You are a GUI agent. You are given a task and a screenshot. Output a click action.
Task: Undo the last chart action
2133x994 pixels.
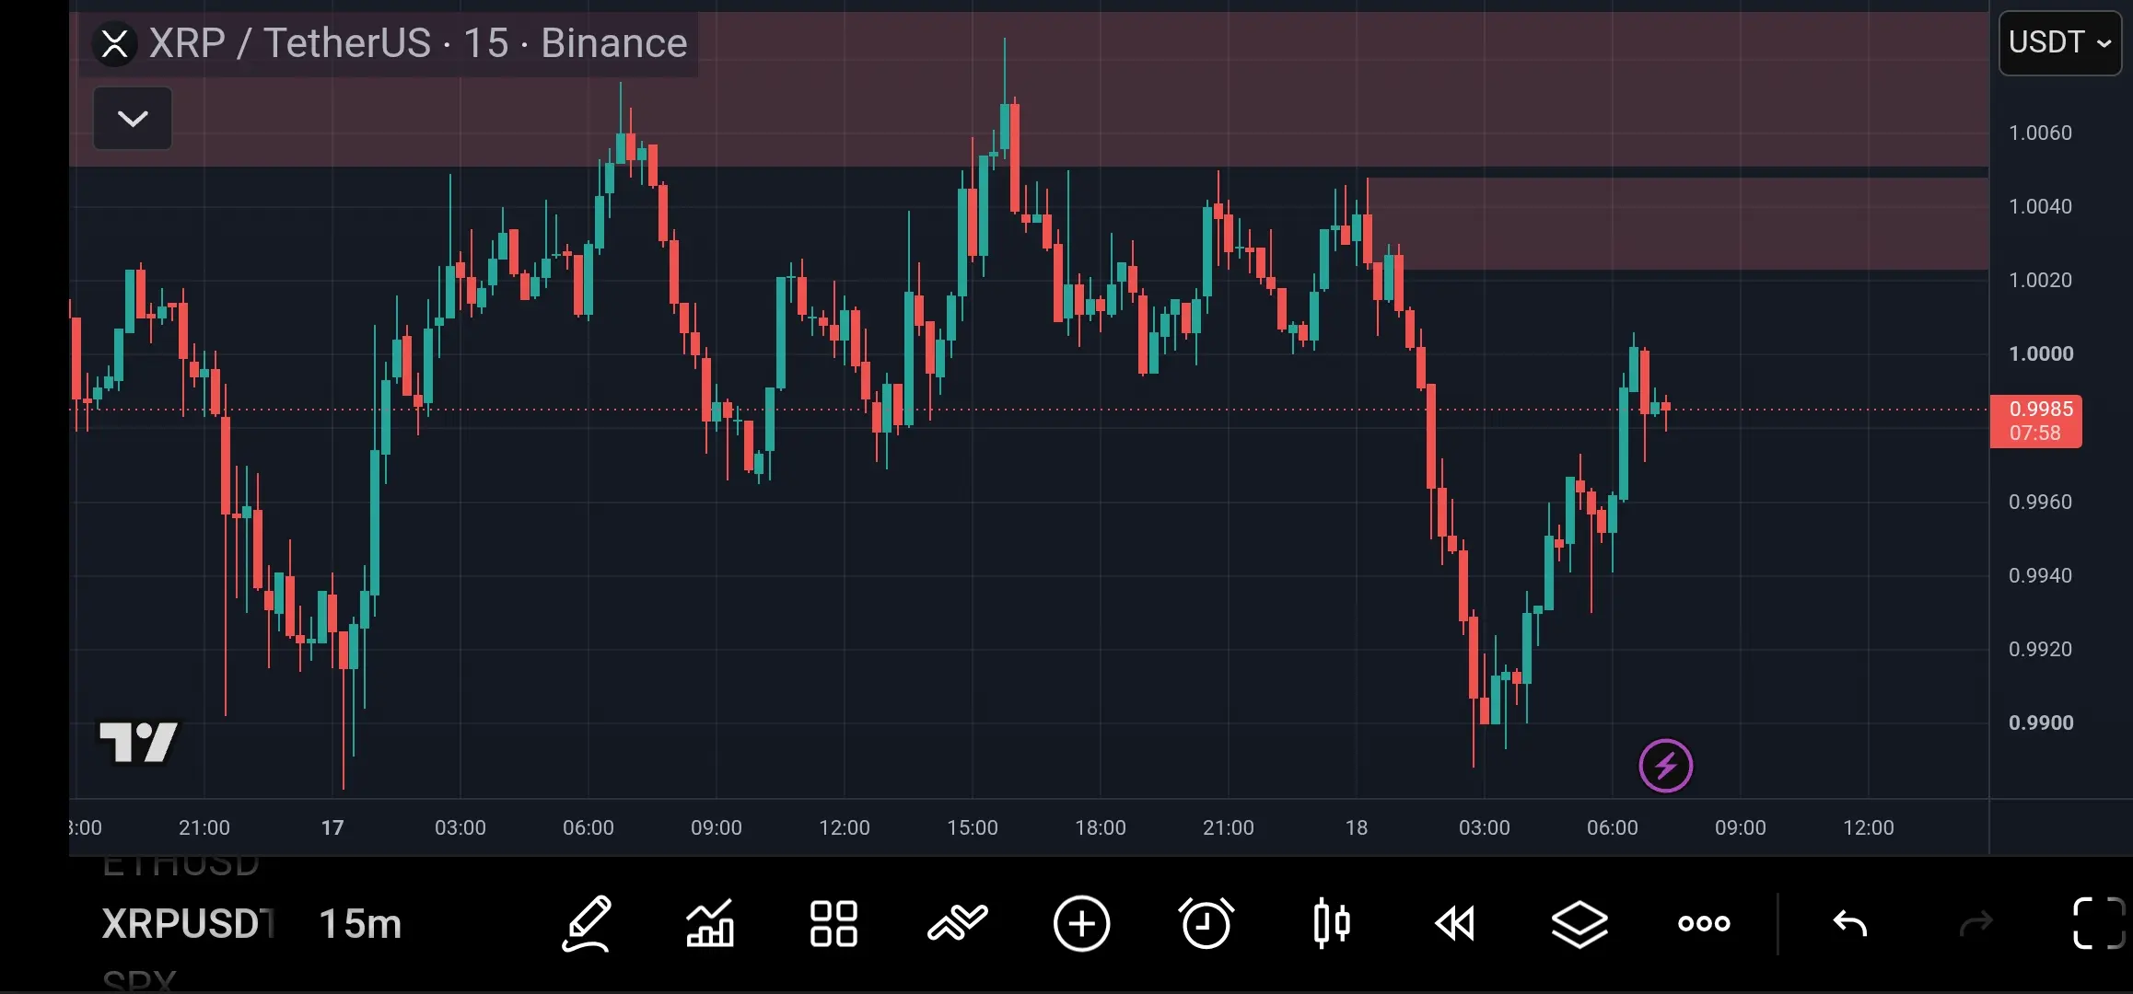coord(1850,923)
